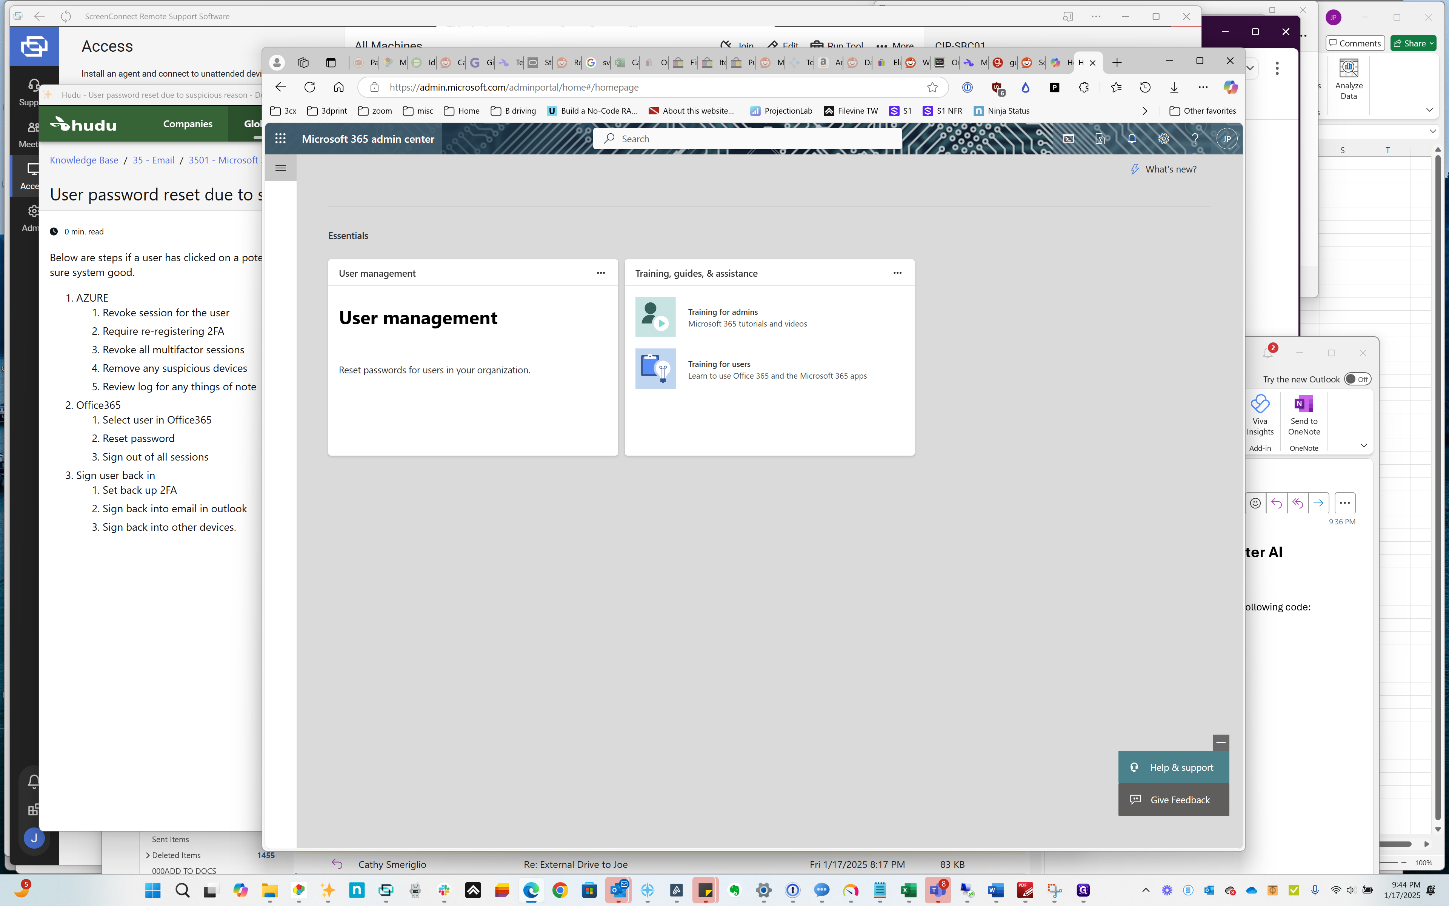Click the 35 - Email breadcrumb link

click(153, 160)
